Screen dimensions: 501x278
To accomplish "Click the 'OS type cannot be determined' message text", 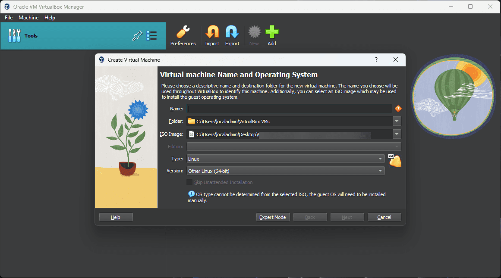I will pyautogui.click(x=287, y=197).
